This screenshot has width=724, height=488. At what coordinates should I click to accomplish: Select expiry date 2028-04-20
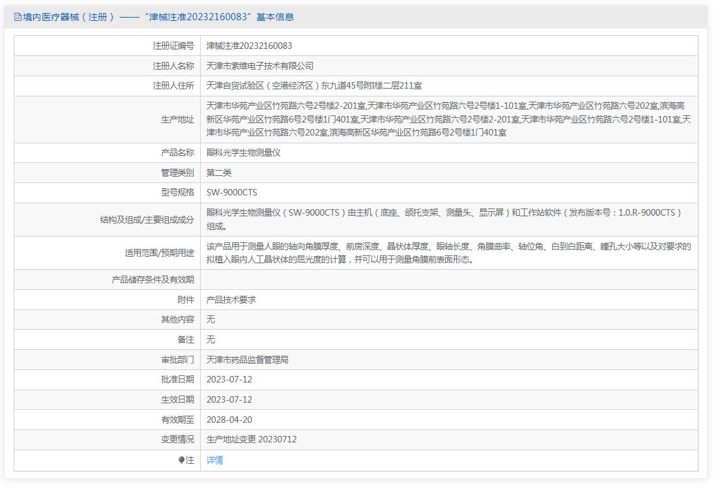point(229,420)
